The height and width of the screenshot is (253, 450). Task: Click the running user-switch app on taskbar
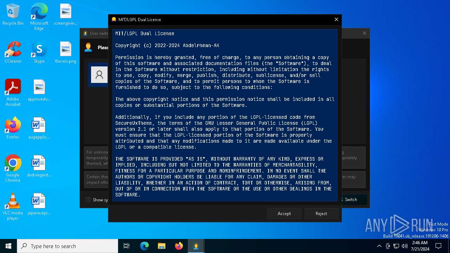click(196, 246)
